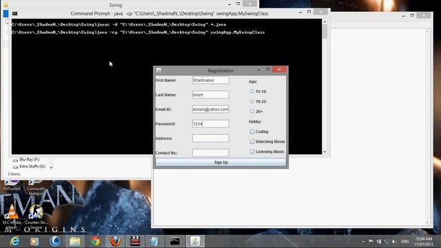441x248 pixels.
Task: Open Google Chrome from the taskbar
Action: pyautogui.click(x=95, y=241)
